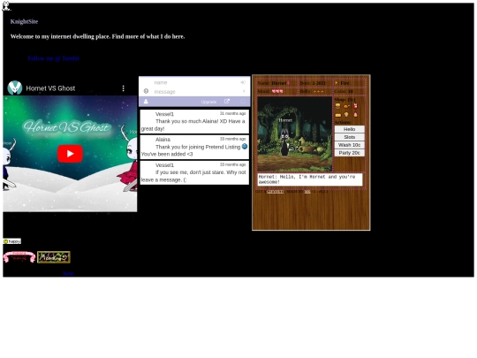This screenshot has width=477, height=358.
Task: Click pet speech box "Hello, I'm Hornet"
Action: pos(310,179)
